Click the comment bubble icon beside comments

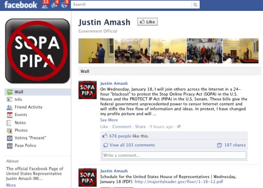pyautogui.click(x=106, y=145)
